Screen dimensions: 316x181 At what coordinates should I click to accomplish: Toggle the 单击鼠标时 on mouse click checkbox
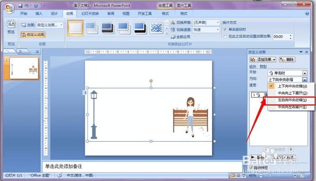(x=225, y=29)
